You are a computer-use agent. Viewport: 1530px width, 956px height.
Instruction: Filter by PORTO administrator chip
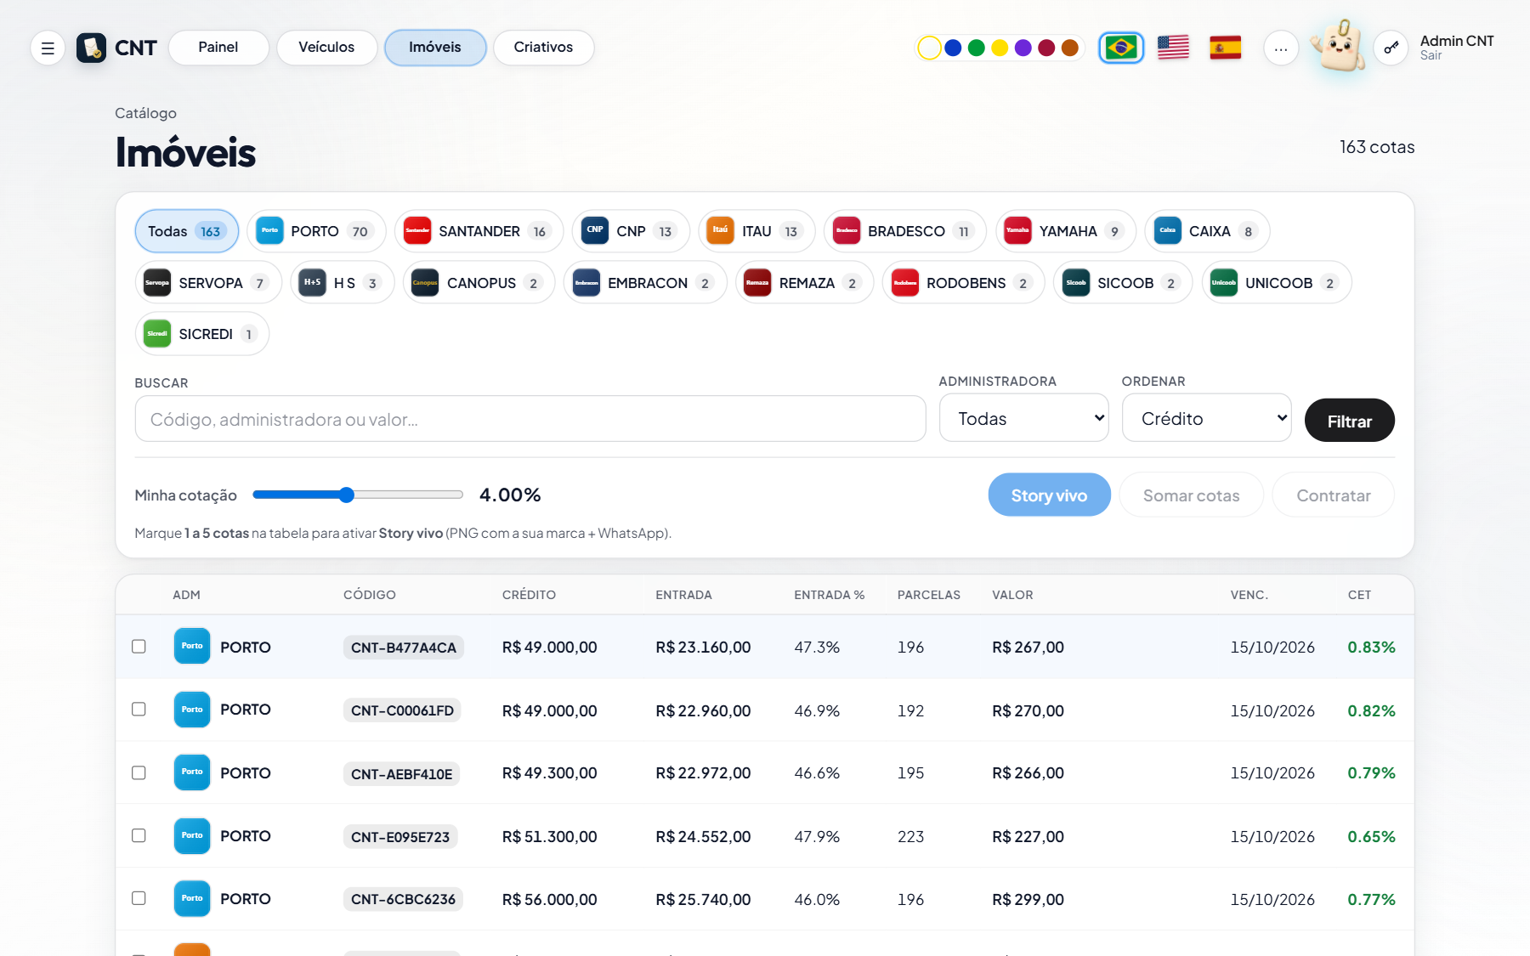pos(316,231)
